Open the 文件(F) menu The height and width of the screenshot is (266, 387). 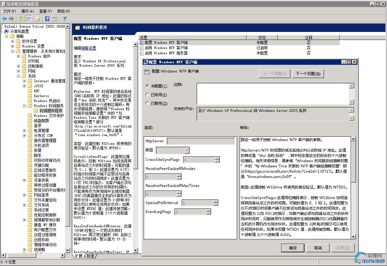(10, 11)
